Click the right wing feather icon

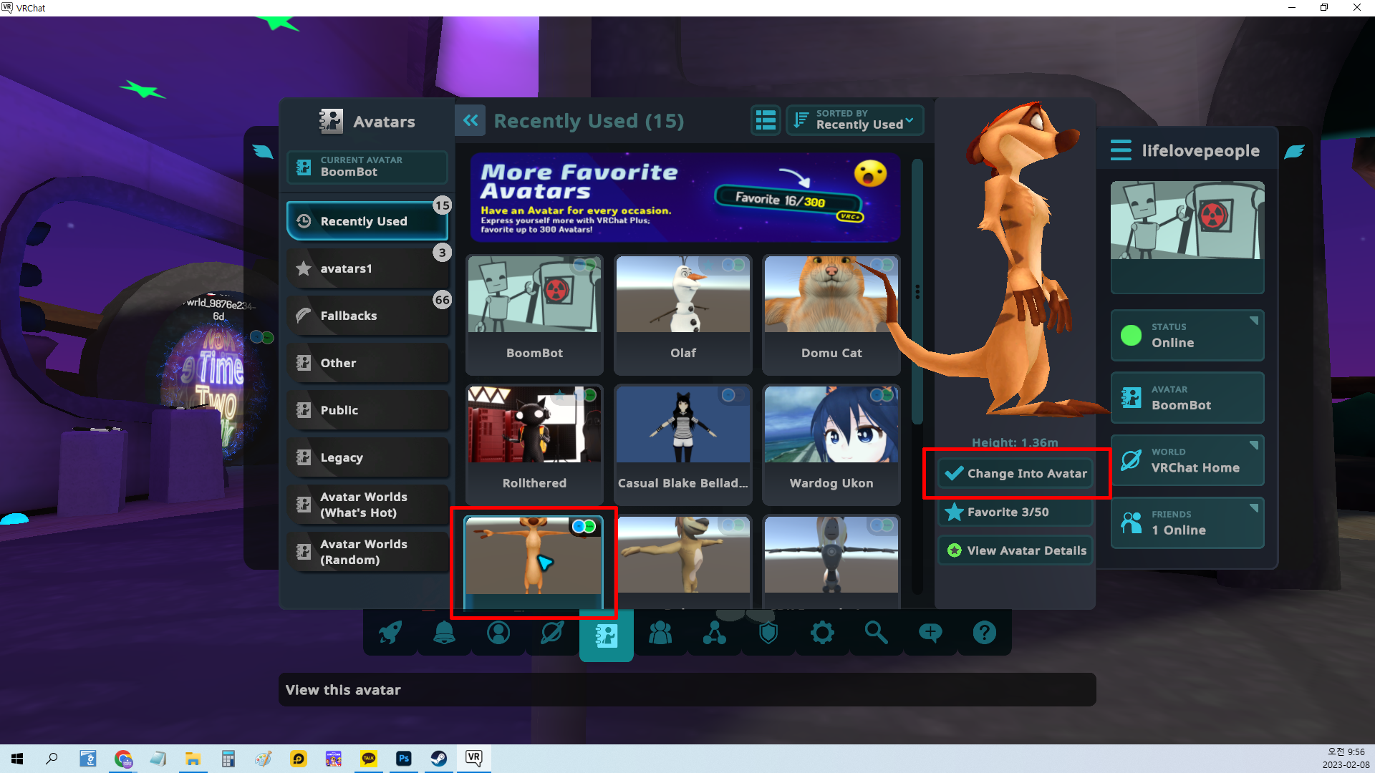[1294, 151]
